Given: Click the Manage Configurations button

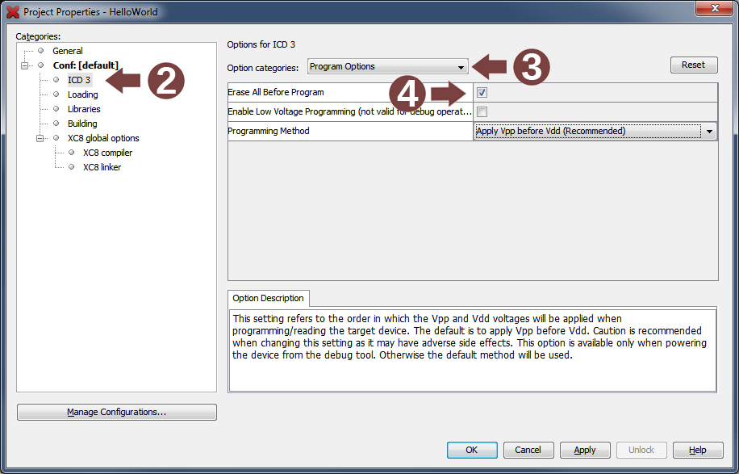Looking at the screenshot, I should (x=116, y=412).
